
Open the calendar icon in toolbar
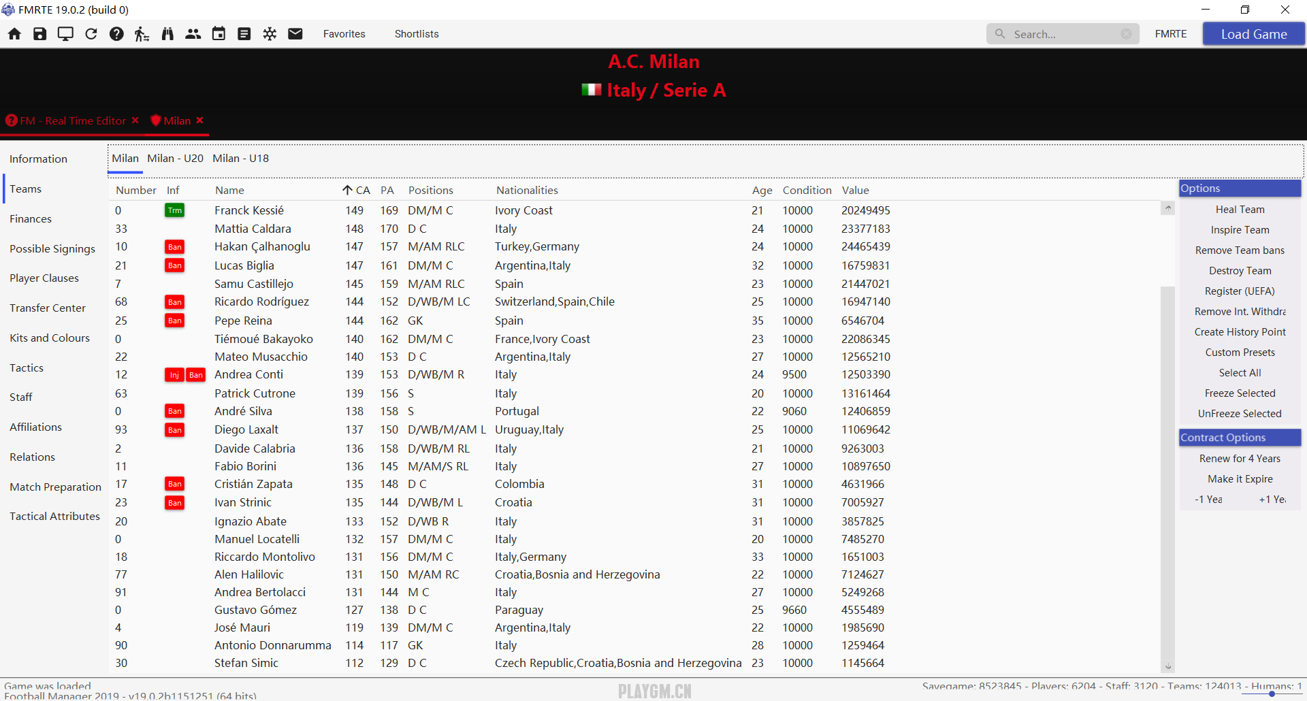[219, 34]
